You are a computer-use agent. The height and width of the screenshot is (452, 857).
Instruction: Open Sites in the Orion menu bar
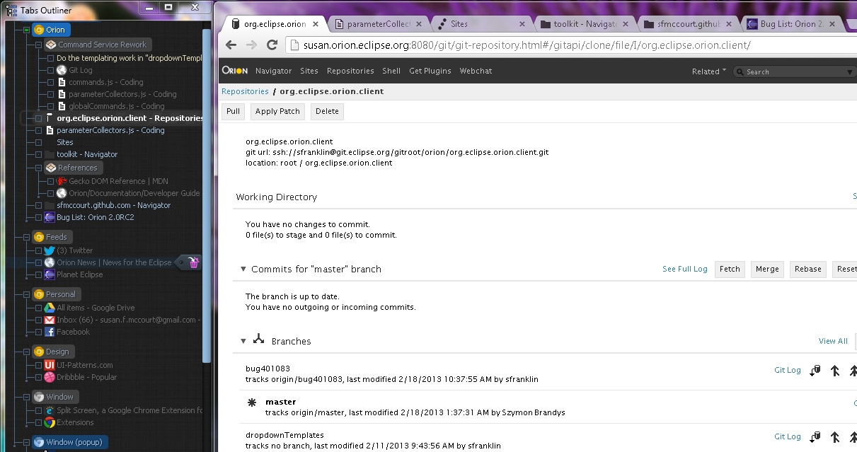pos(309,71)
